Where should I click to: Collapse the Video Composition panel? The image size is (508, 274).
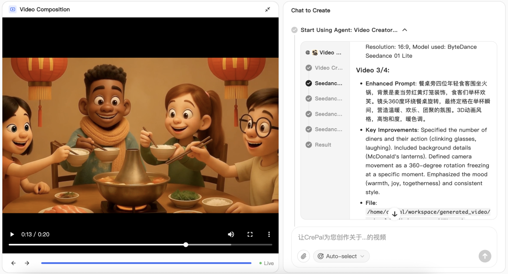(268, 9)
